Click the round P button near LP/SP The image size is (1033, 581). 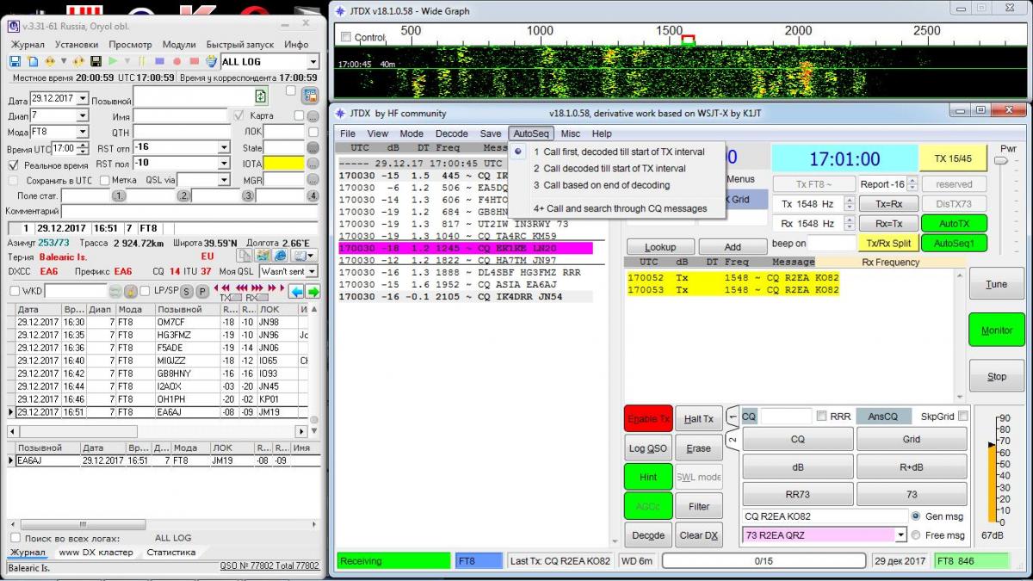click(x=202, y=291)
